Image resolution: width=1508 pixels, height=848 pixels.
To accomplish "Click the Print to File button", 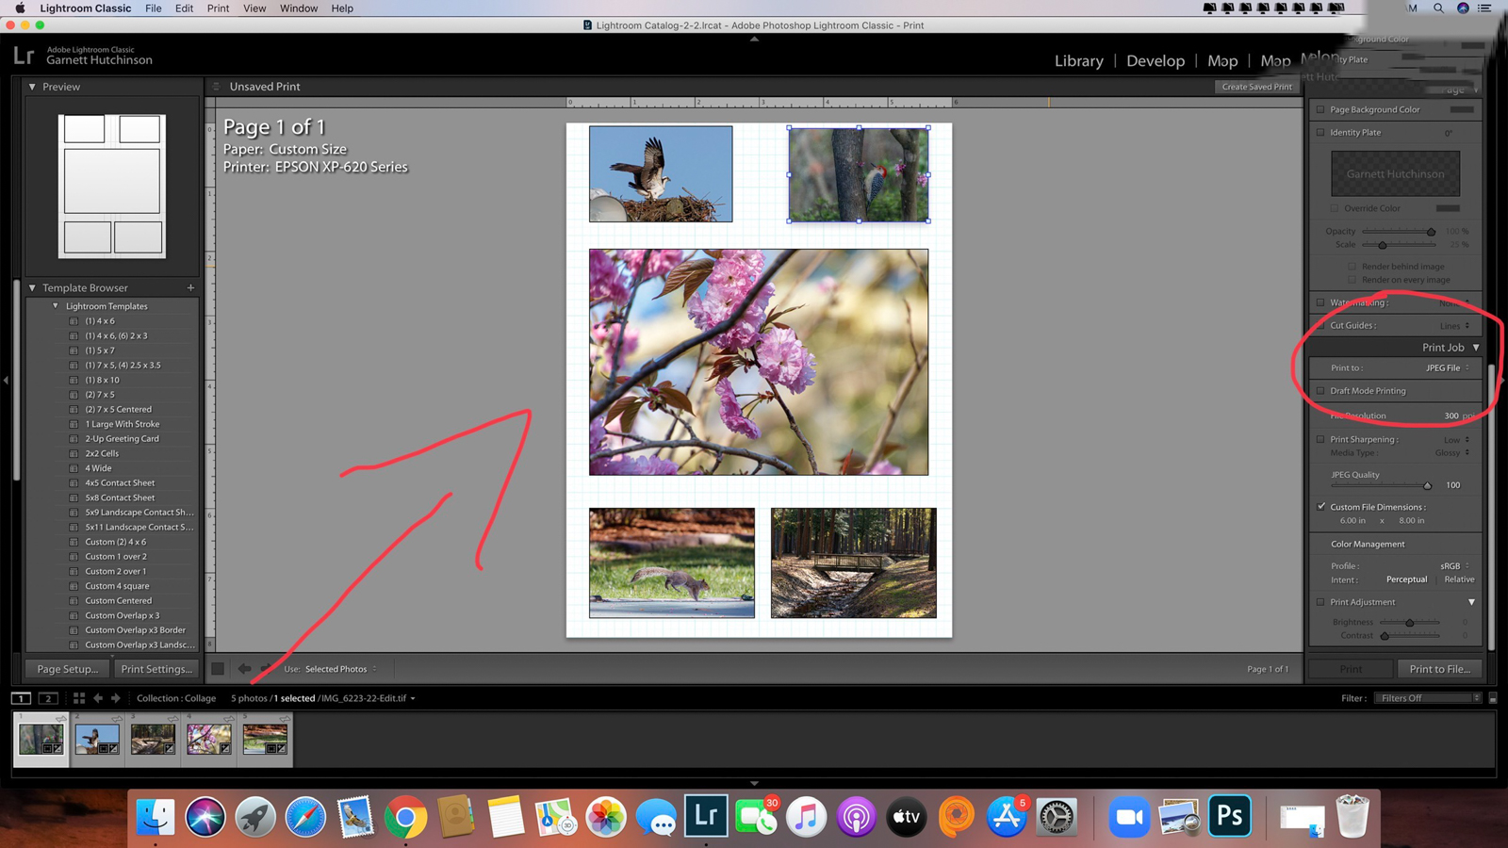I will (1440, 668).
